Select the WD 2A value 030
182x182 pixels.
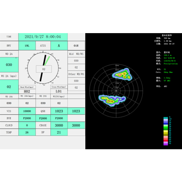(9, 65)
